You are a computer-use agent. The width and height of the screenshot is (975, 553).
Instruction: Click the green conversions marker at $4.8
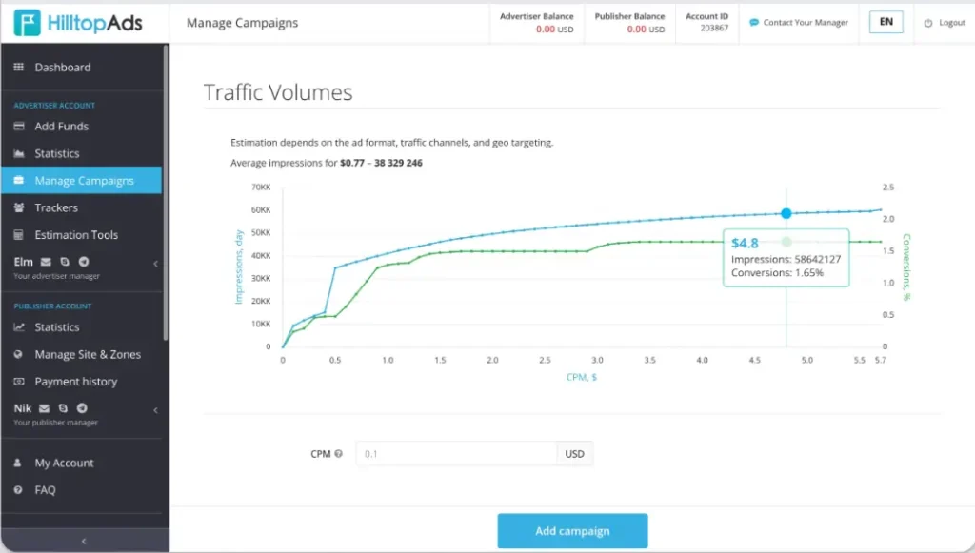(786, 242)
